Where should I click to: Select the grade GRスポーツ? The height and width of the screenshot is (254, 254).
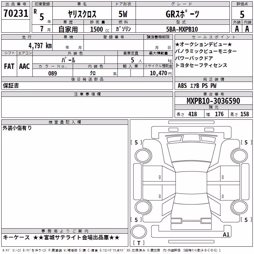click(x=182, y=14)
